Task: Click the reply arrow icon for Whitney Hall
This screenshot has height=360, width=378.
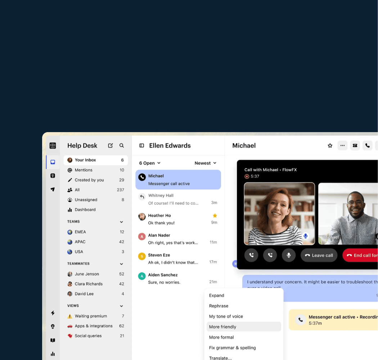Action: click(142, 197)
